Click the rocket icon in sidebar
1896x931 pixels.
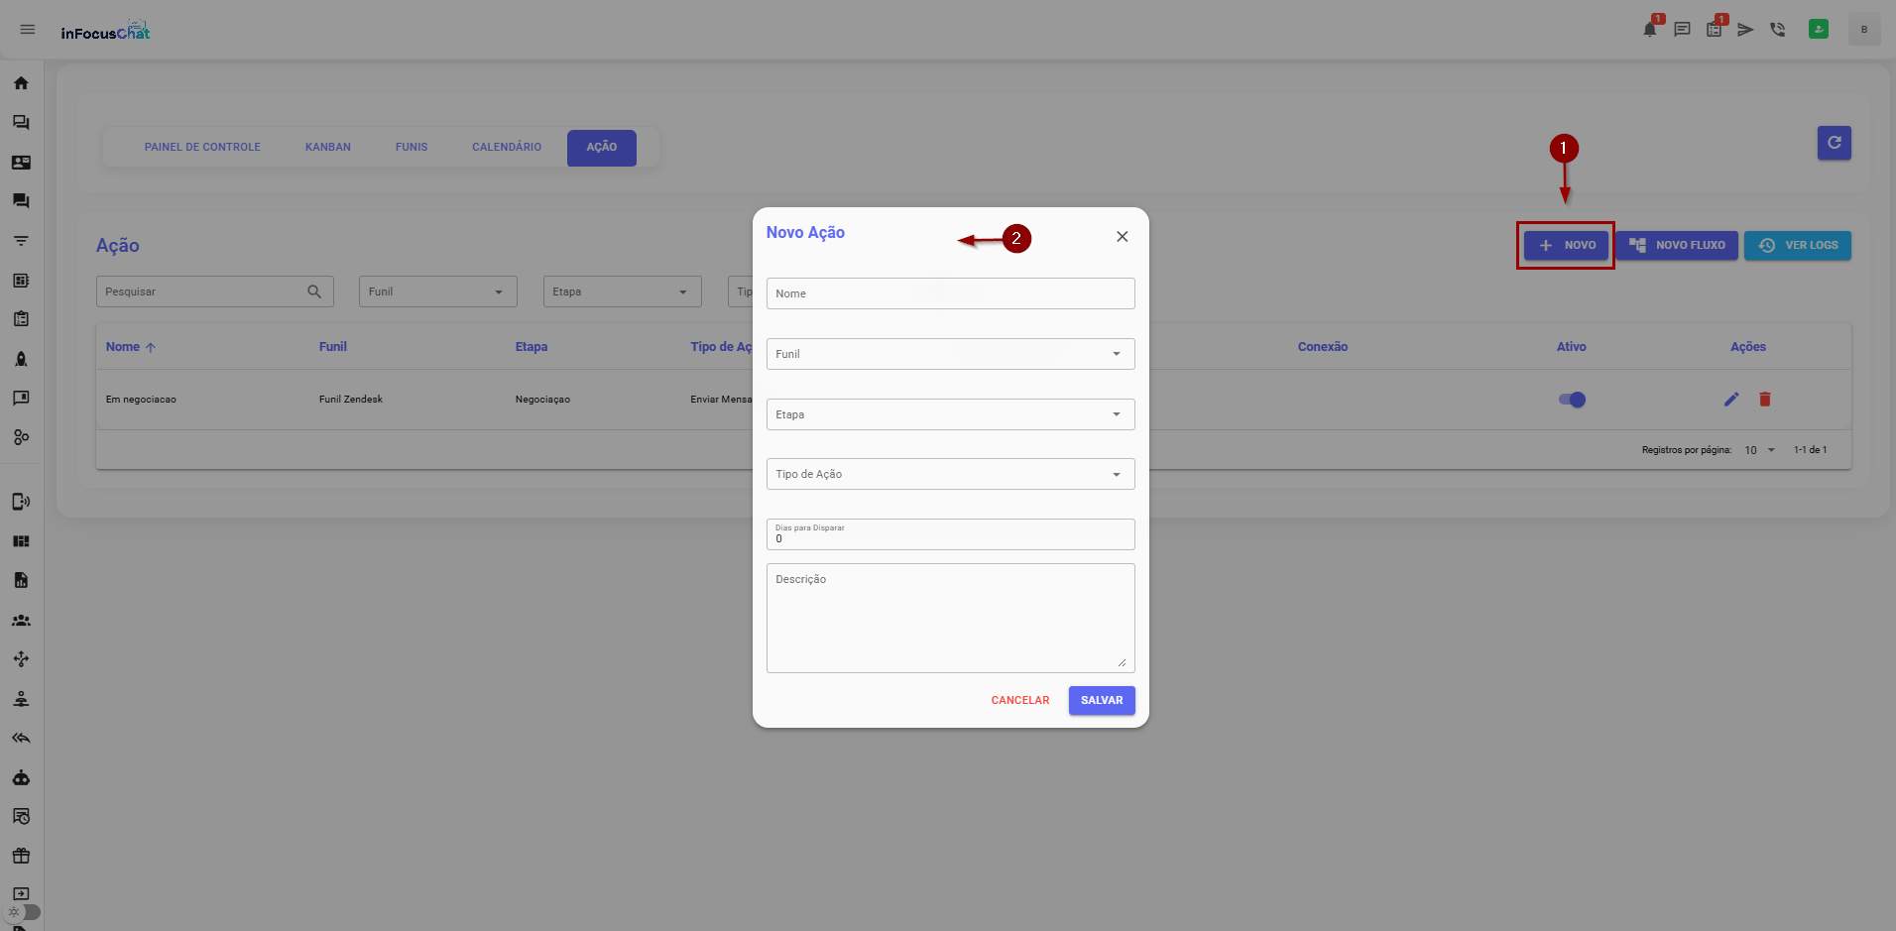click(x=21, y=359)
